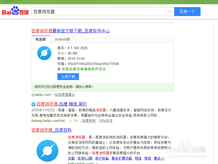
Task: Open the 特色 sub-link
Action: click(148, 158)
